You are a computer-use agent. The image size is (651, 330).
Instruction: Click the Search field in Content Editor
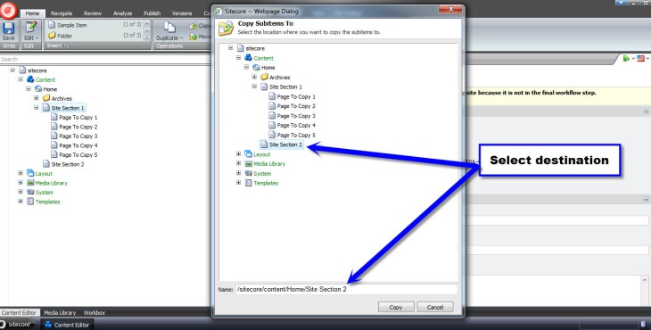(106, 60)
